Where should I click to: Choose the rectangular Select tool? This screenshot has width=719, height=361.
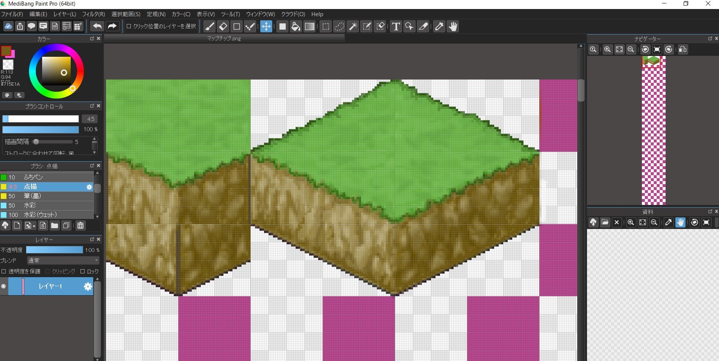click(326, 27)
